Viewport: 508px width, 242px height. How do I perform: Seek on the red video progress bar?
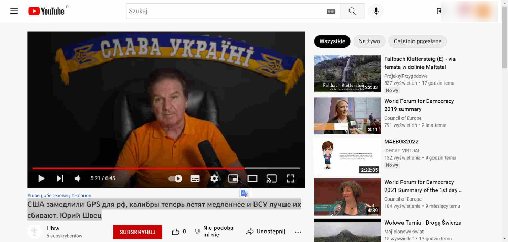[166, 169]
